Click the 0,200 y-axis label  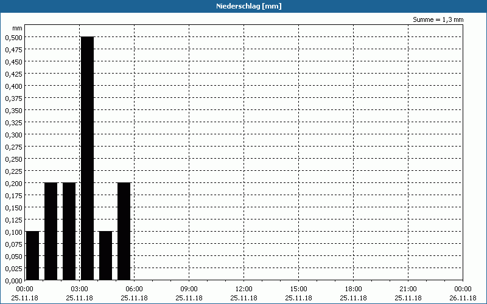[x=13, y=183]
